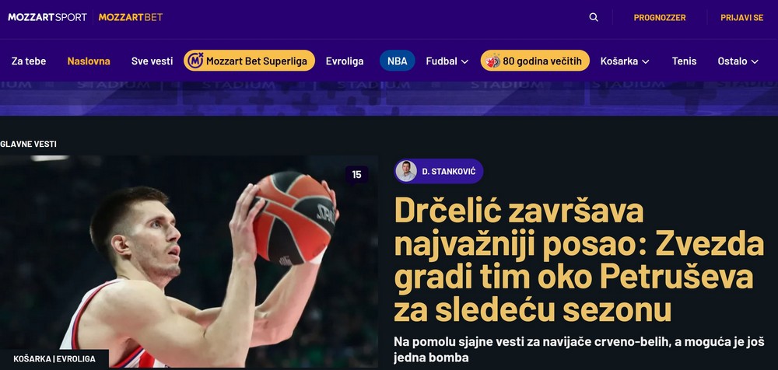Open the Tenis section

coord(684,61)
